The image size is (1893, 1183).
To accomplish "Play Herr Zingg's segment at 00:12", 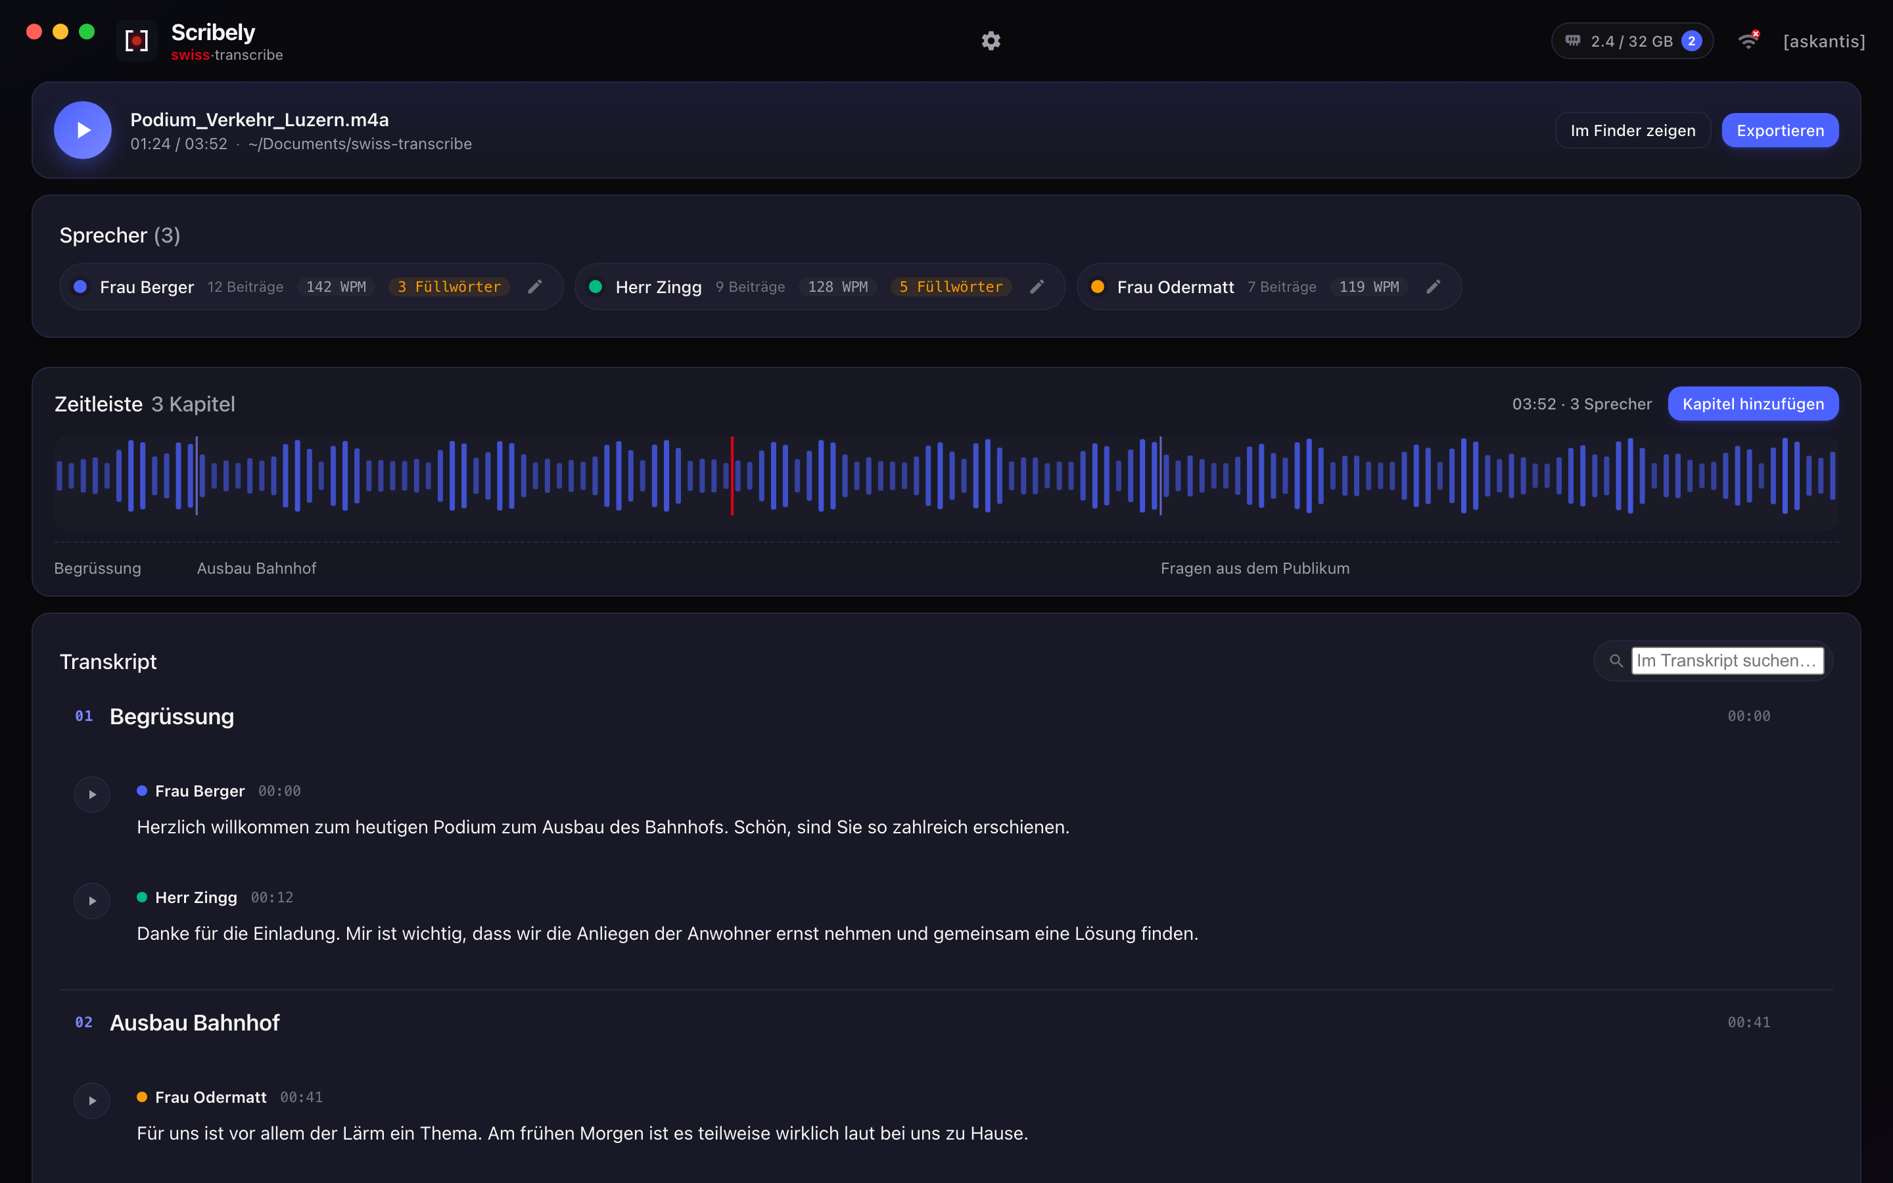I will pos(92,901).
